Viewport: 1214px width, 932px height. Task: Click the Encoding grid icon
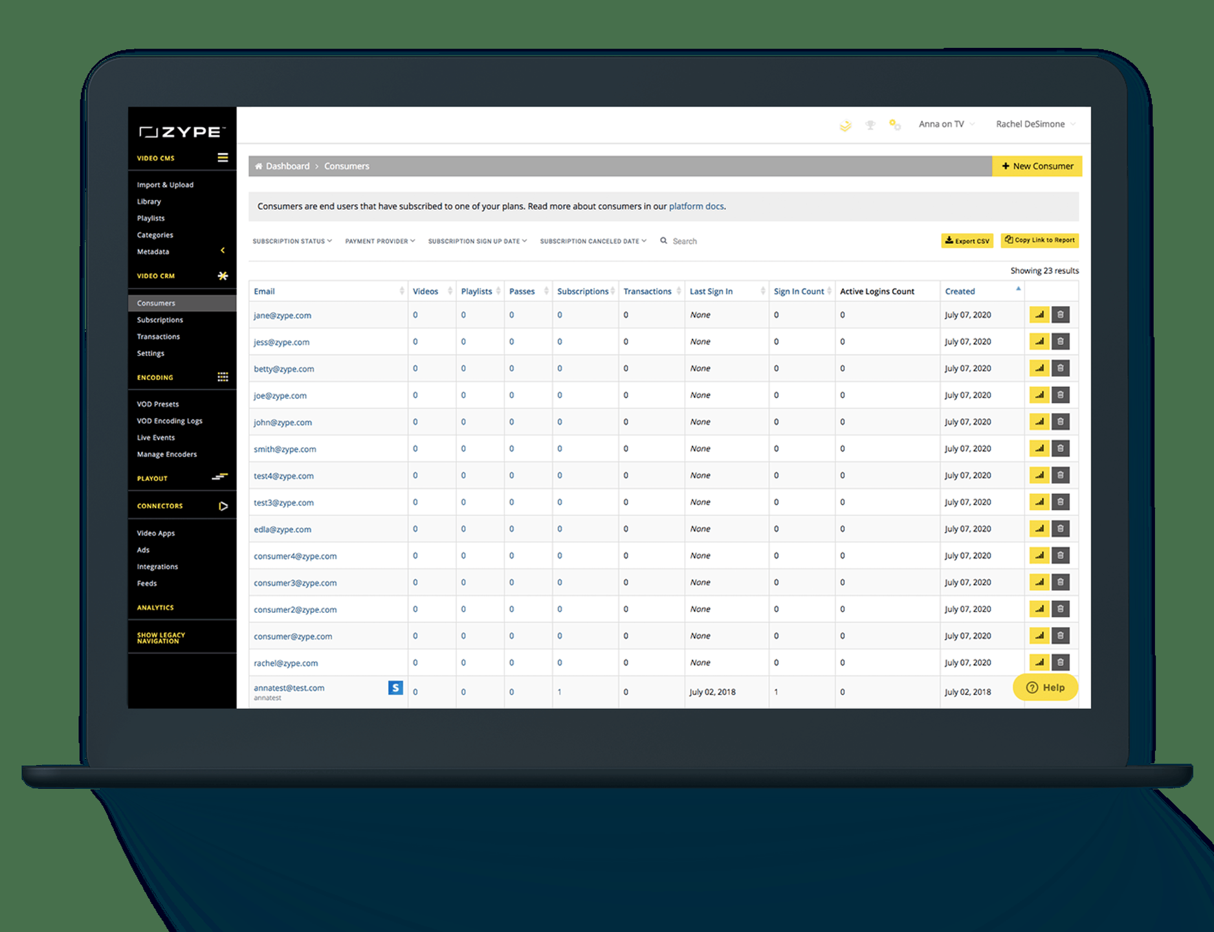(223, 377)
